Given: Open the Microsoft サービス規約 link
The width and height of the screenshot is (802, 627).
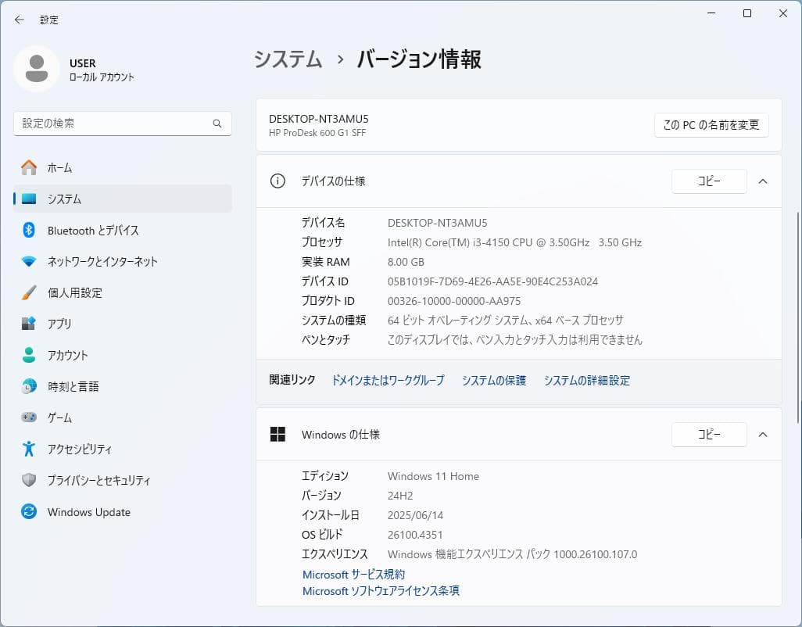Looking at the screenshot, I should pyautogui.click(x=353, y=574).
